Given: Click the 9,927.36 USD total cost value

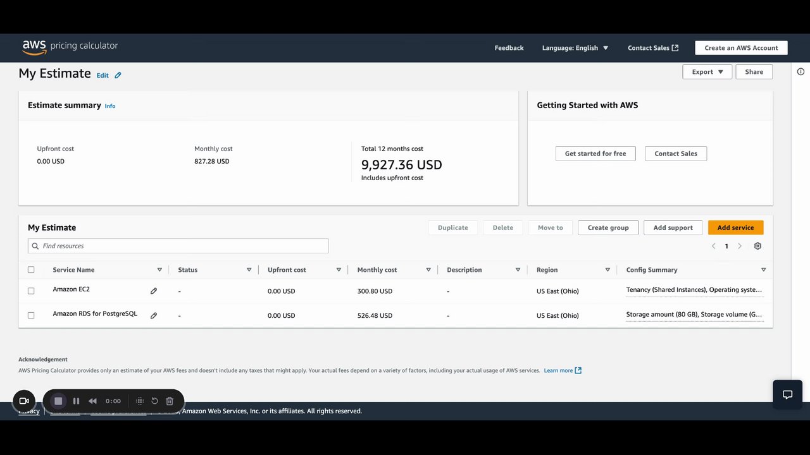Looking at the screenshot, I should 402,165.
